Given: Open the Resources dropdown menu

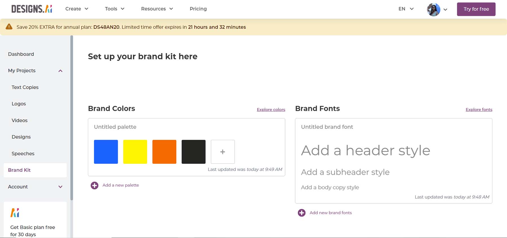Looking at the screenshot, I should coord(157,9).
